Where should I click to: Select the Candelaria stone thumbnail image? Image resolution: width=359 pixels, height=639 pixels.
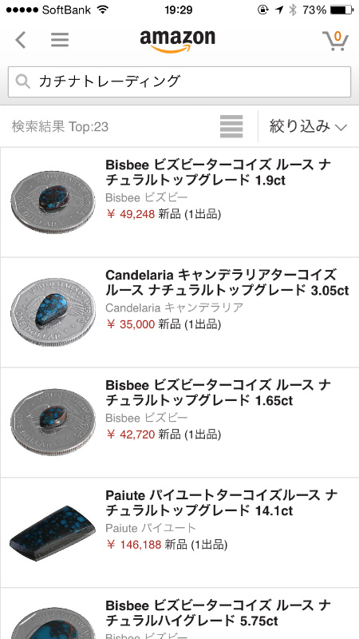click(x=53, y=312)
